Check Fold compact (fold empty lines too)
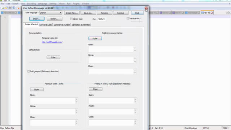The image size is (231, 130). pyautogui.click(x=29, y=71)
